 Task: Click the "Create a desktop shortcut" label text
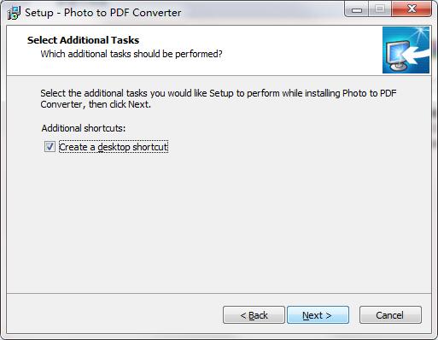[114, 147]
